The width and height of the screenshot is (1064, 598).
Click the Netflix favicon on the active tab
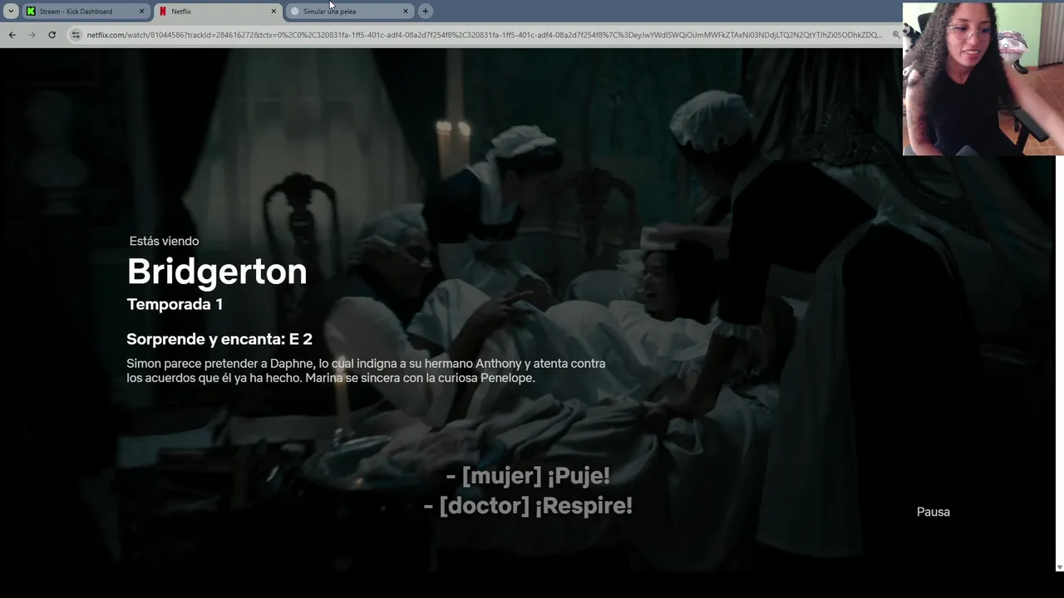(163, 12)
